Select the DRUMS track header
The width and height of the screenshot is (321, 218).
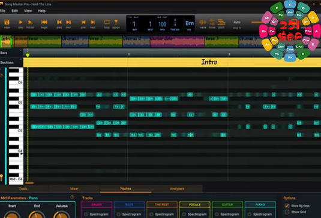(x=97, y=205)
